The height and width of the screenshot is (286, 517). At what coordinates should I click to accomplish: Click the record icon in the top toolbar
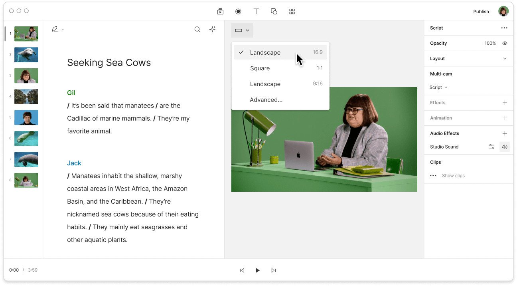click(238, 11)
